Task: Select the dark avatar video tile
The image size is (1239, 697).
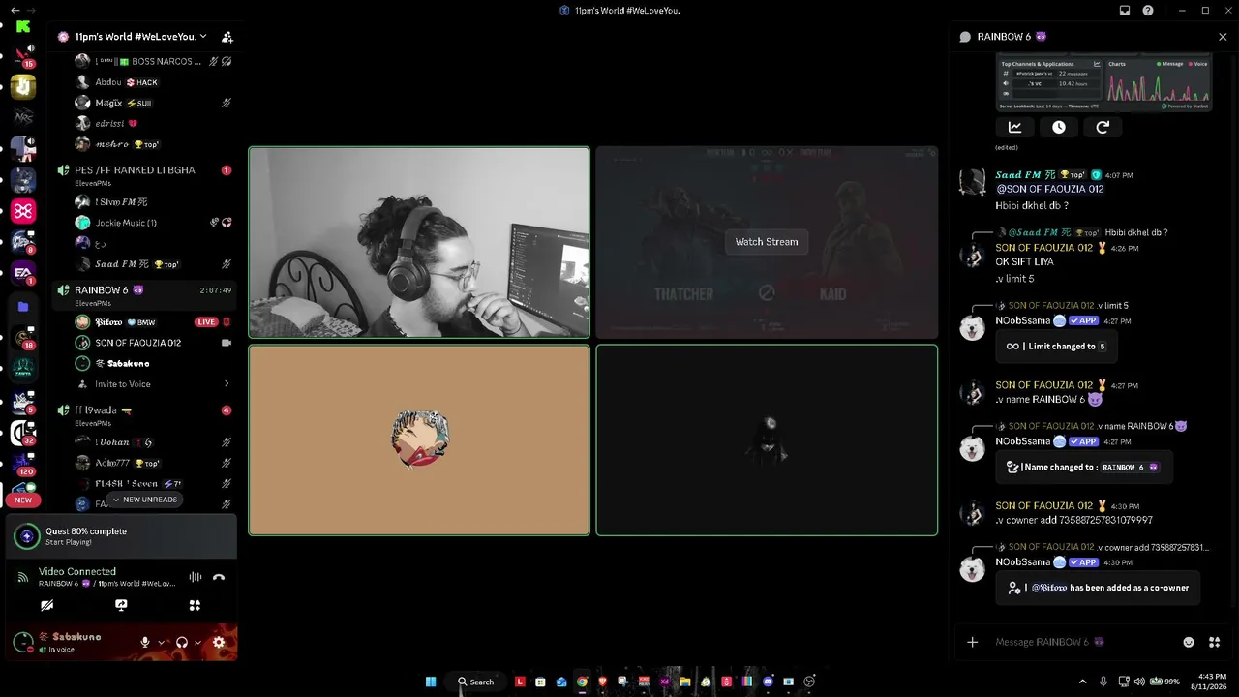Action: coord(767,439)
